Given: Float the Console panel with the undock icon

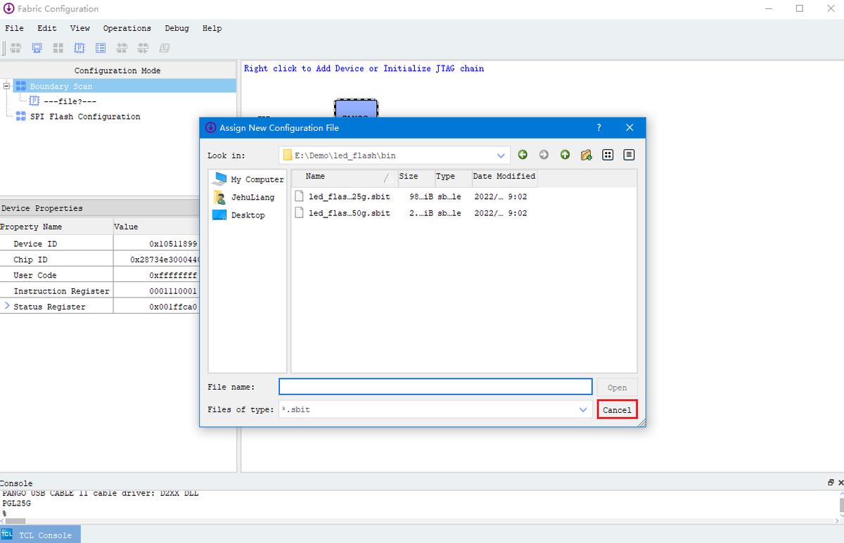Looking at the screenshot, I should 831,483.
